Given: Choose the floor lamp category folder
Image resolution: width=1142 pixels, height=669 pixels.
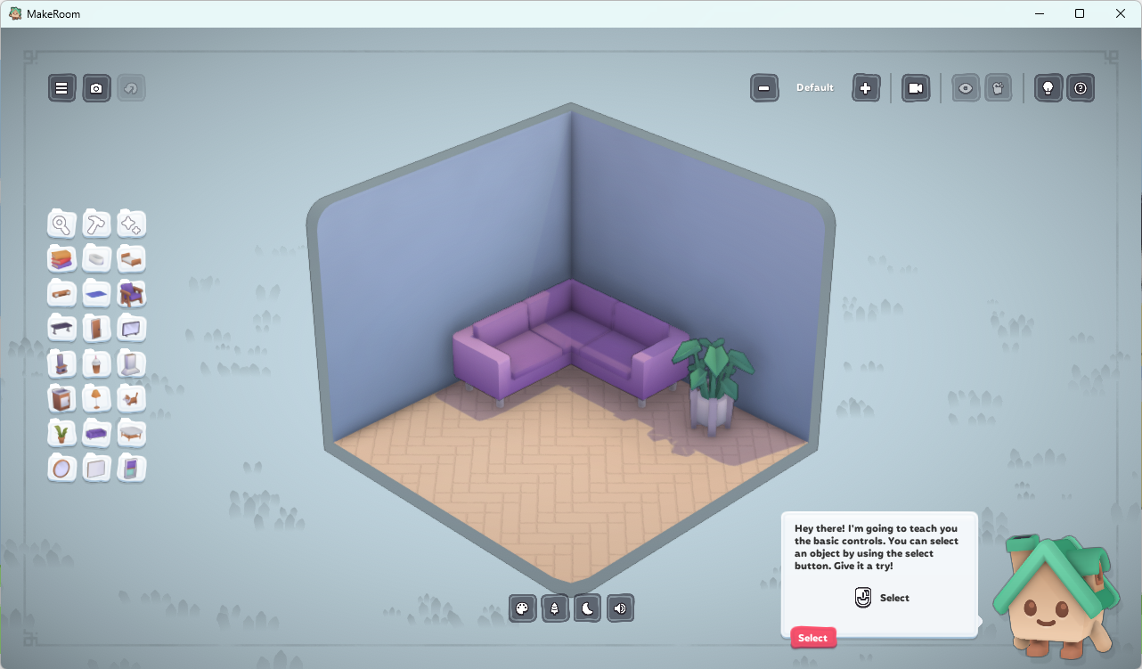Looking at the screenshot, I should pos(96,398).
